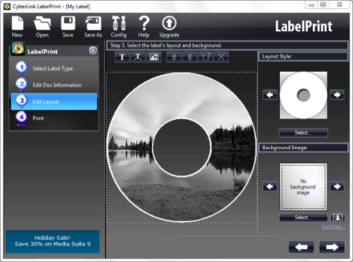Collapse the LabelPrint step panel
The width and height of the screenshot is (353, 262).
tap(93, 51)
